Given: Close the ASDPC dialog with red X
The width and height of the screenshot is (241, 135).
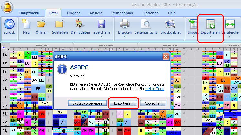Looking at the screenshot, I should 166,57.
